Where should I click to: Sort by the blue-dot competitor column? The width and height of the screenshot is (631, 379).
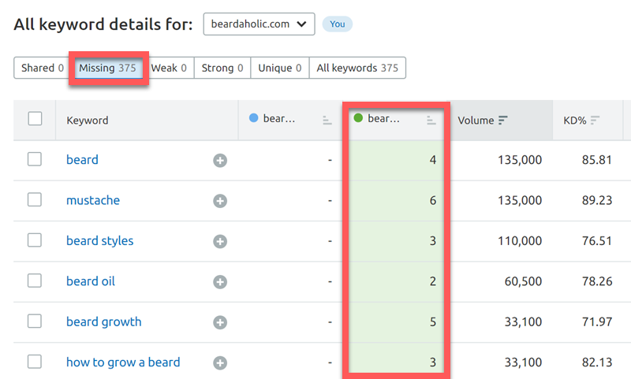click(x=327, y=121)
